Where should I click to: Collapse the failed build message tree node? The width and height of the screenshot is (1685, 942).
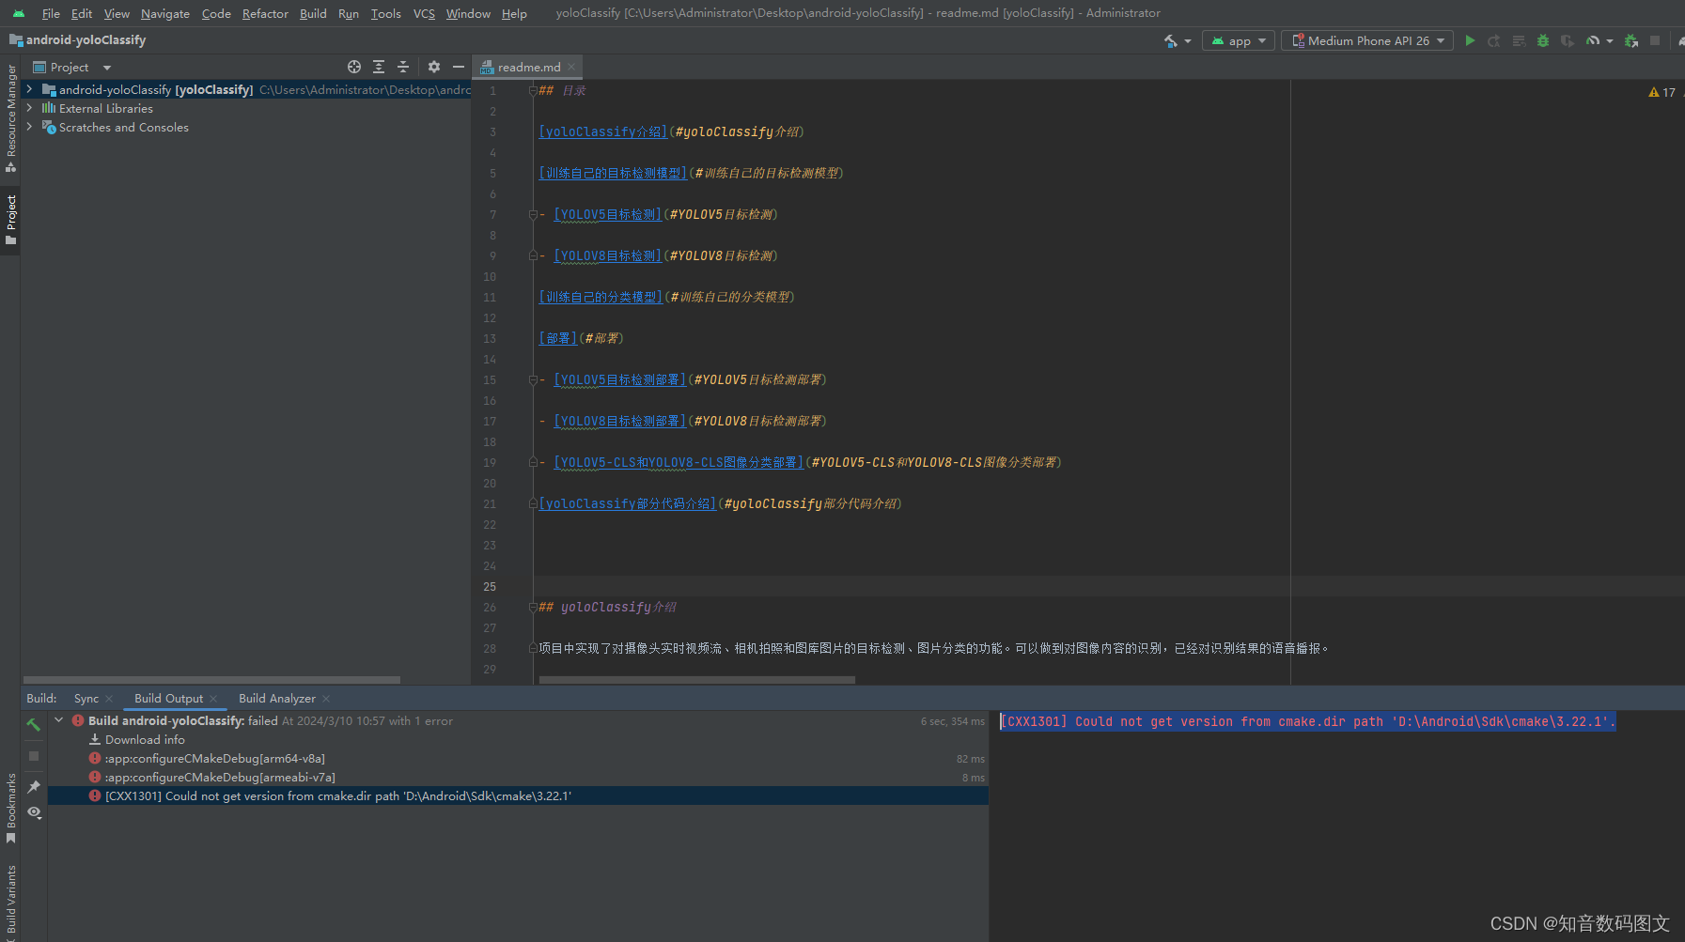(x=60, y=719)
